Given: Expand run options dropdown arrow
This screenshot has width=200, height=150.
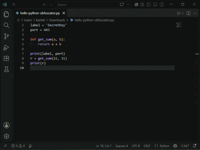Looking at the screenshot, I should pyautogui.click(x=183, y=13).
